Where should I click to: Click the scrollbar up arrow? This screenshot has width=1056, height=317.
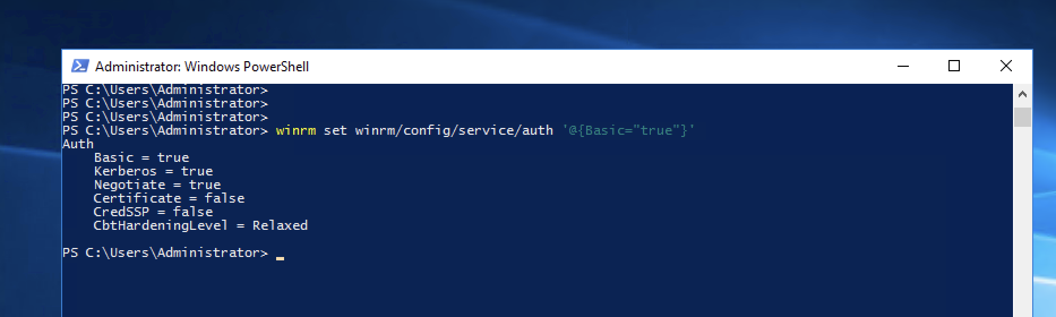coord(1022,95)
